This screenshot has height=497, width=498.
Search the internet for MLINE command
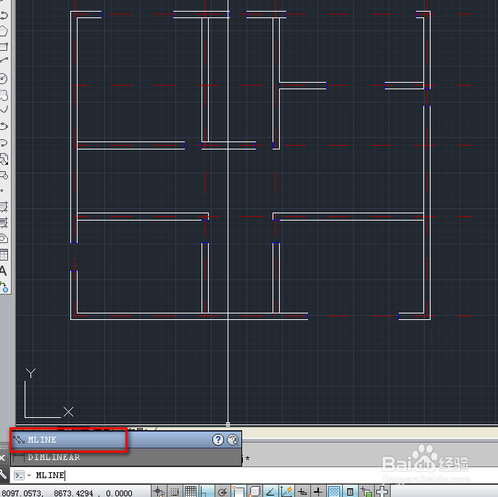pos(233,440)
